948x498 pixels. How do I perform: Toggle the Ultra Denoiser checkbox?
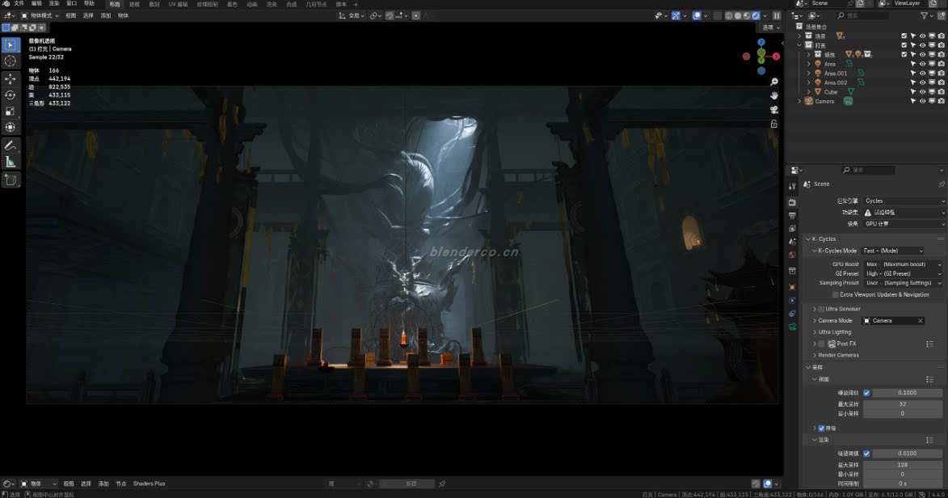tap(821, 309)
